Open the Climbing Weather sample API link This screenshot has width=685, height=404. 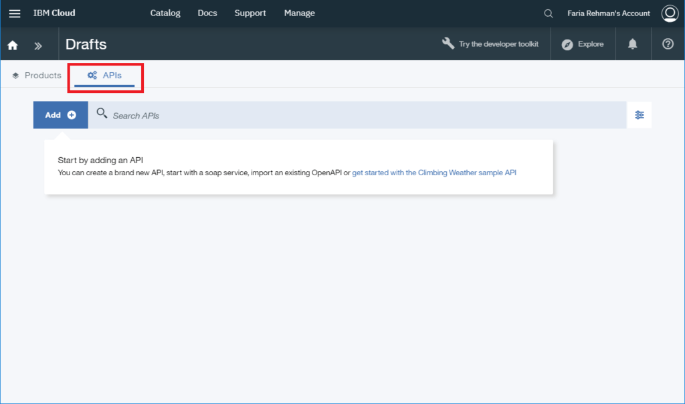click(x=433, y=173)
